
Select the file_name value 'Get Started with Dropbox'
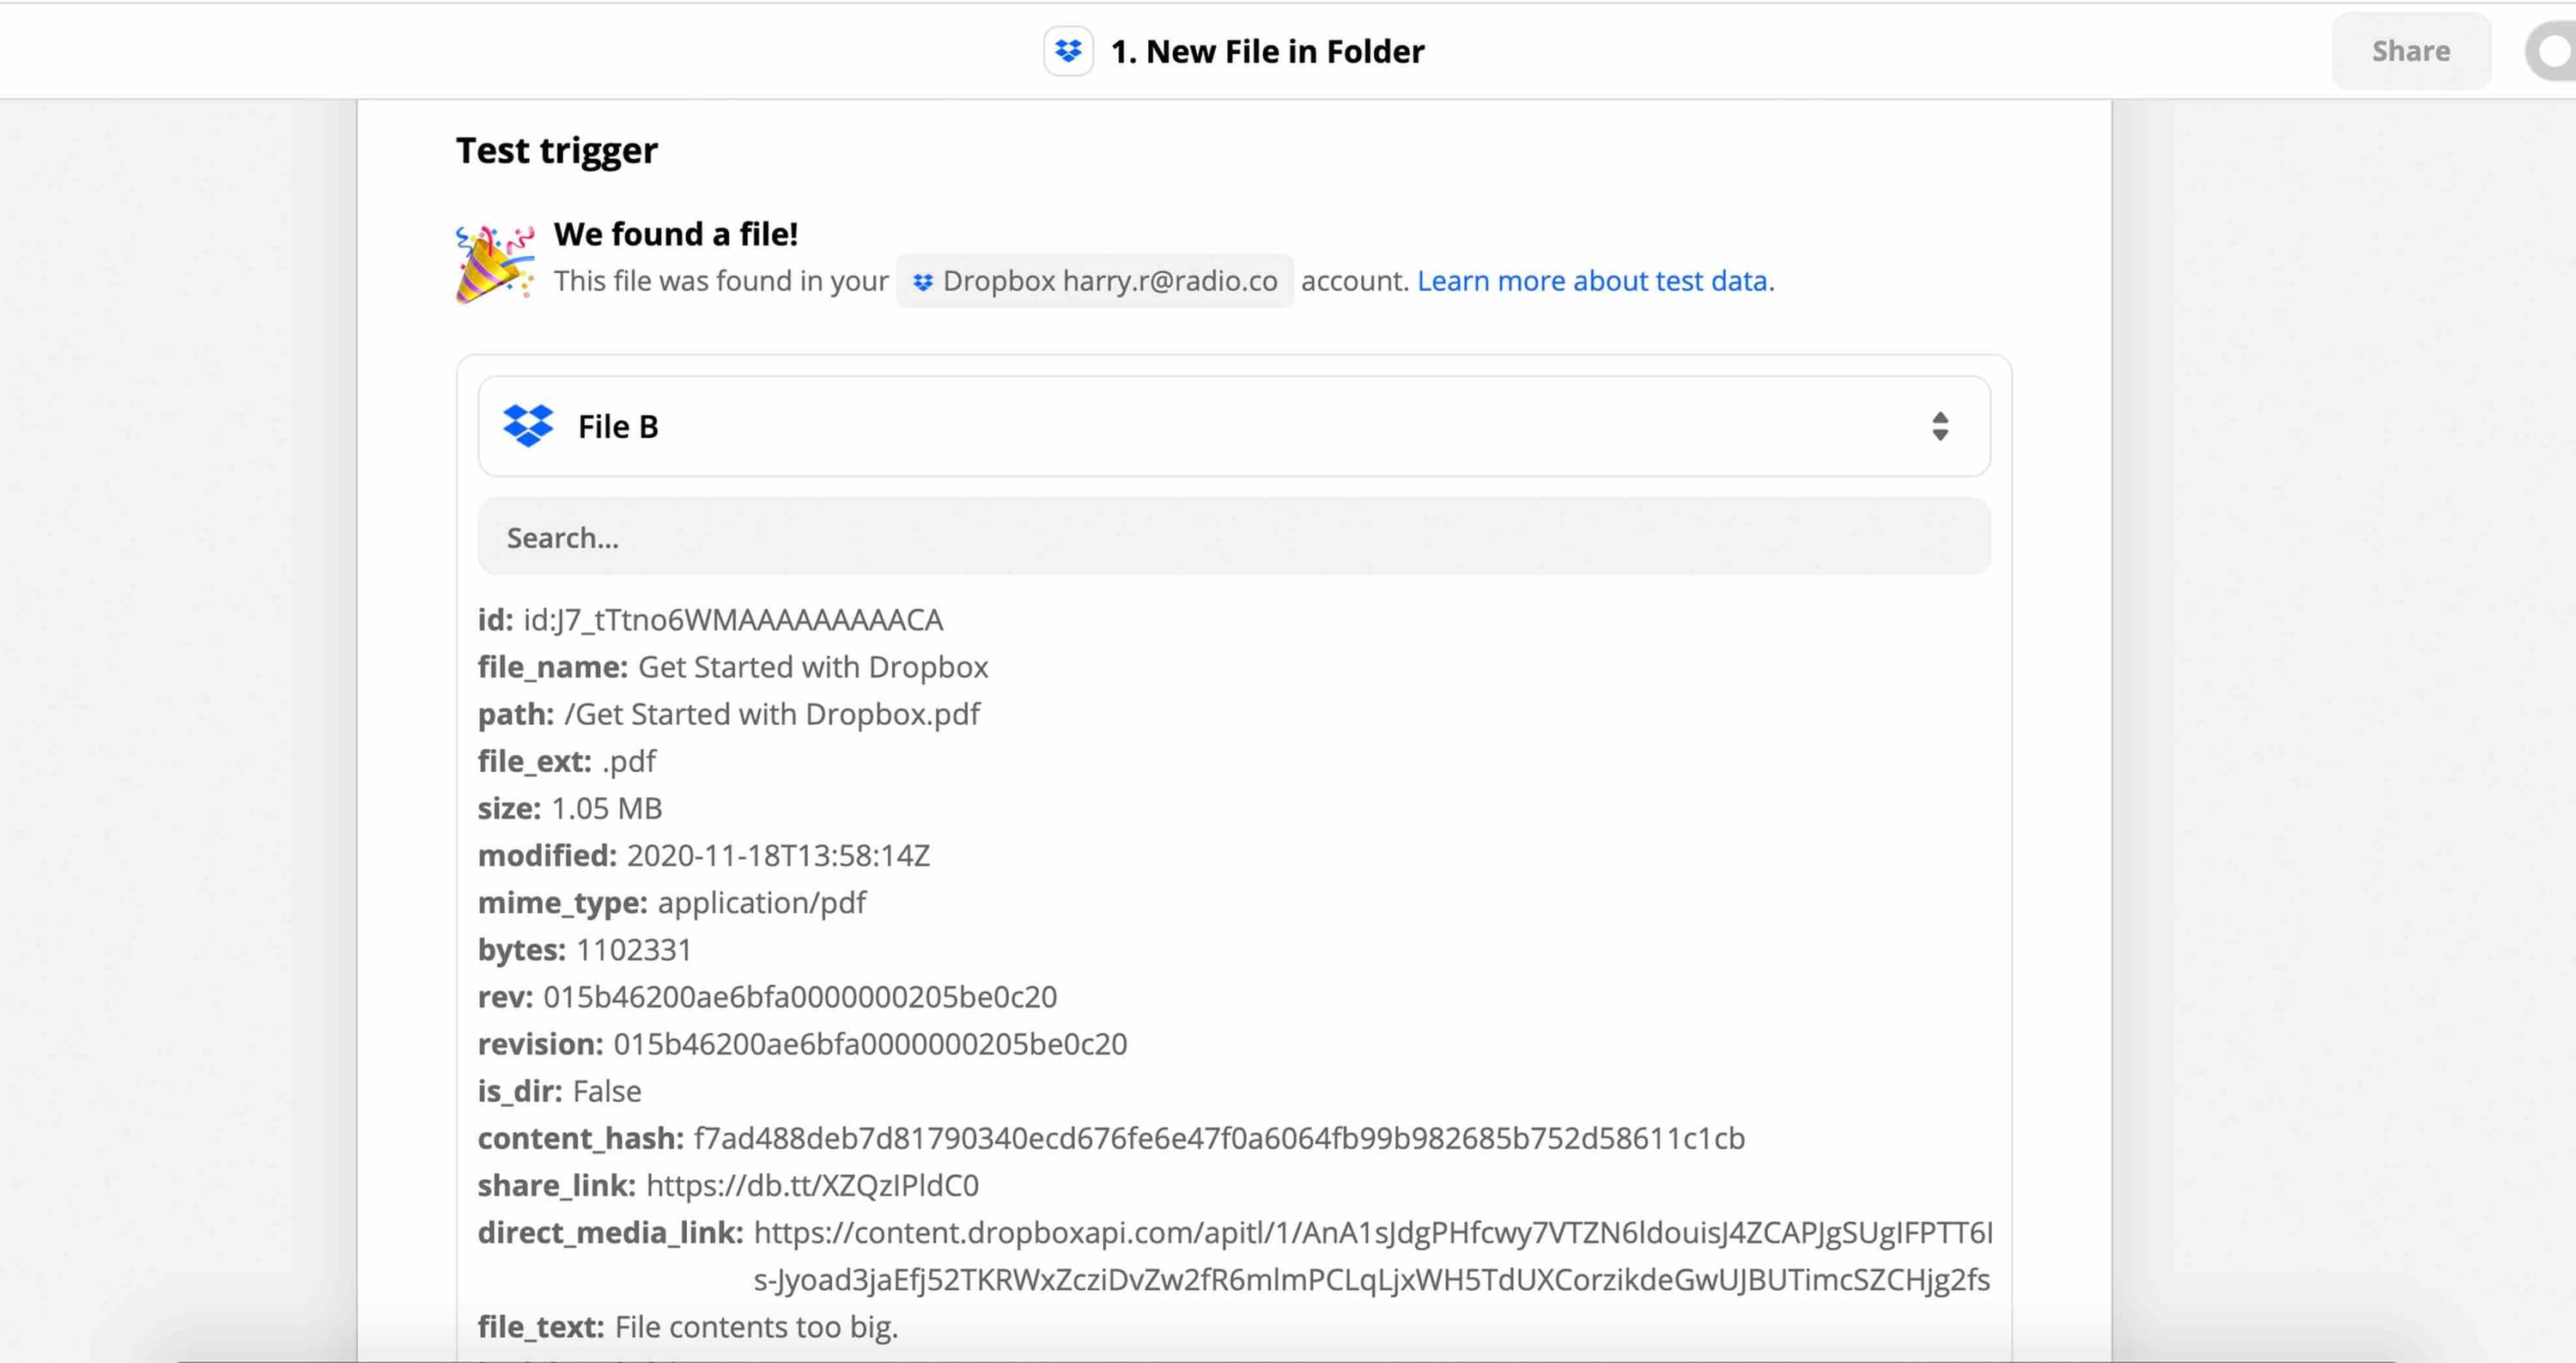pyautogui.click(x=813, y=667)
